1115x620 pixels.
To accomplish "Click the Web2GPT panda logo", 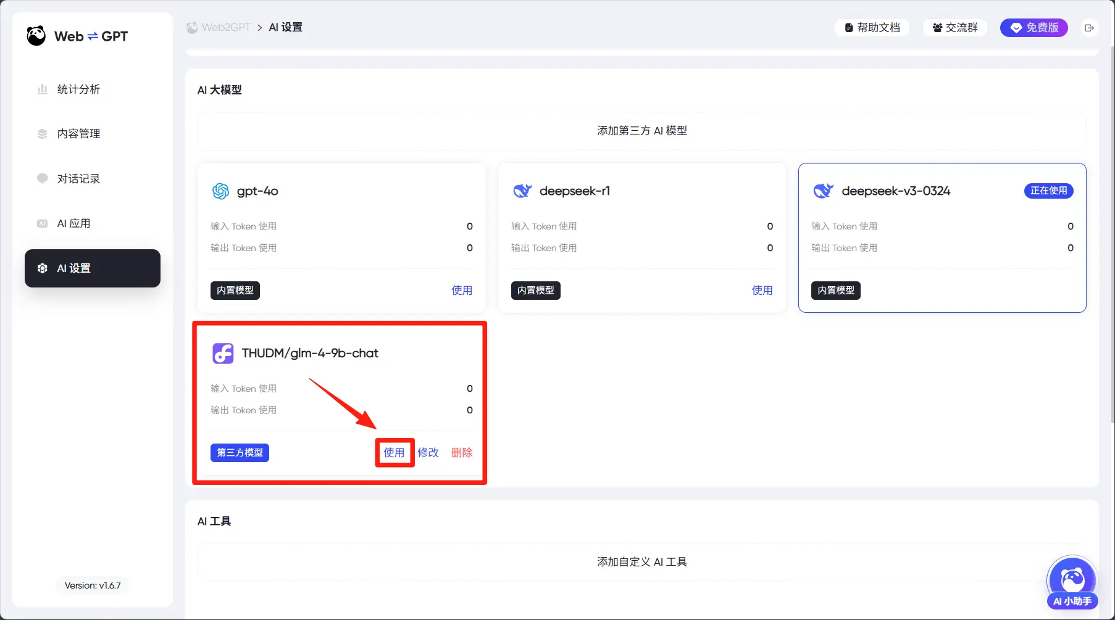I will 36,36.
